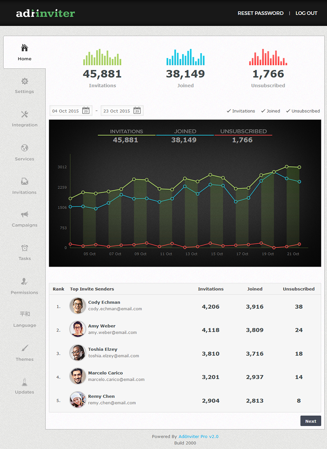Open the Tasks alarm clock icon
Screen dimensions: 327x449
[x=24, y=248]
